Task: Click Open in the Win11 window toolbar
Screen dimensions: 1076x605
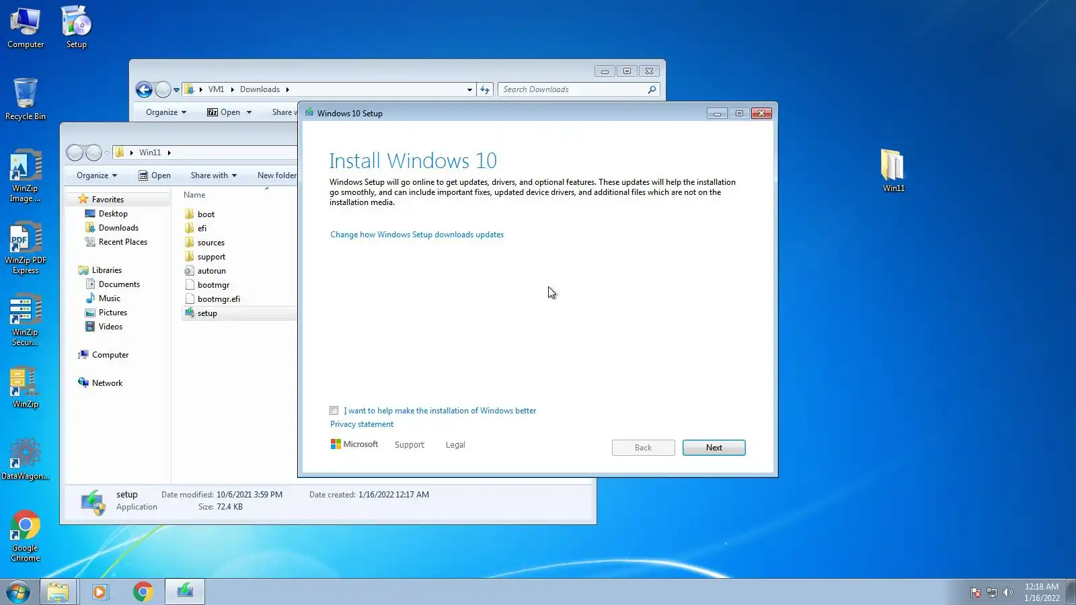Action: pyautogui.click(x=155, y=175)
